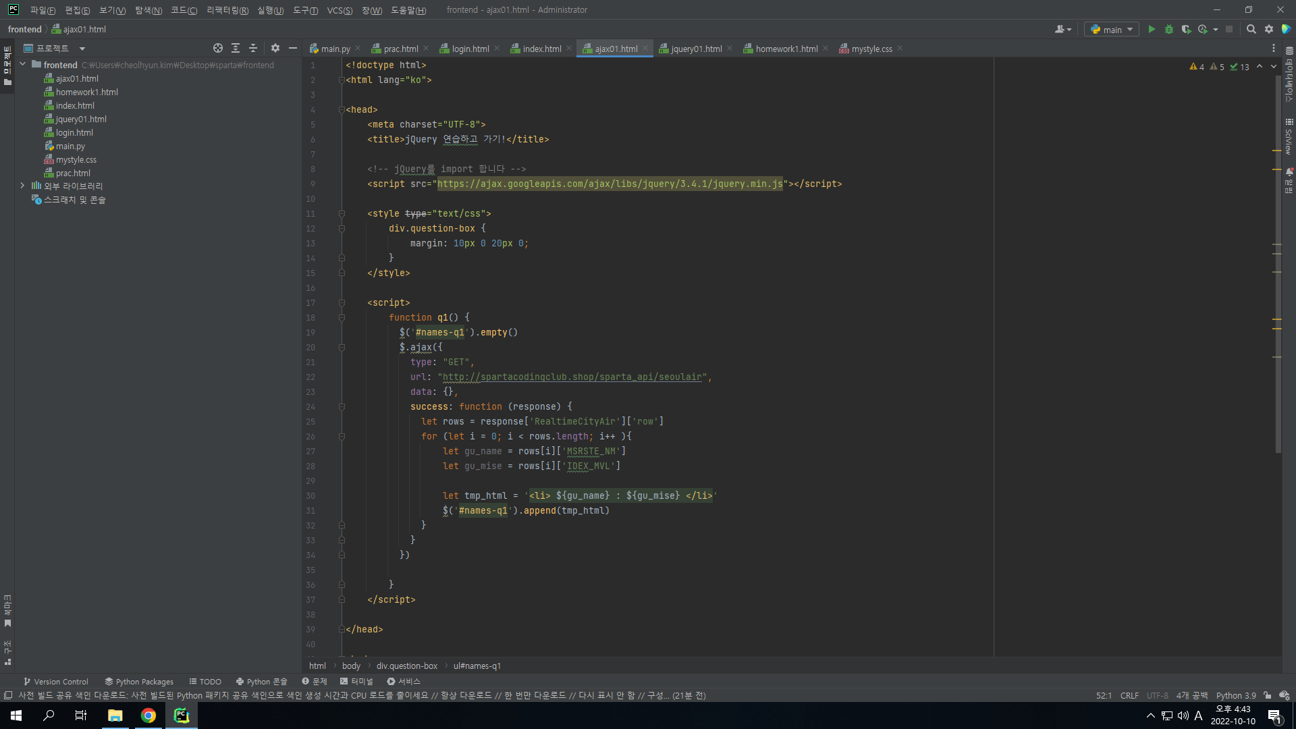This screenshot has height=729, width=1296.
Task: Toggle read-only lock icon in status bar
Action: click(x=1267, y=695)
